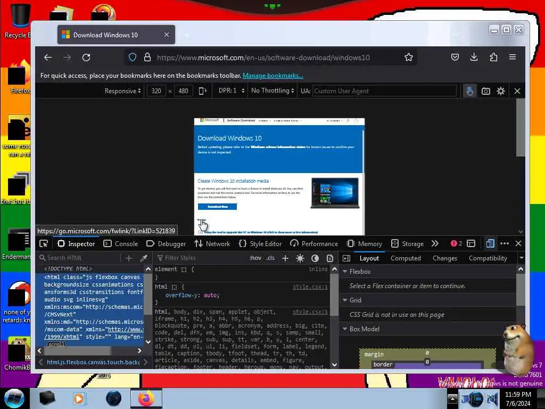Toggle the .cls classes panel
545x409 pixels.
click(x=270, y=258)
